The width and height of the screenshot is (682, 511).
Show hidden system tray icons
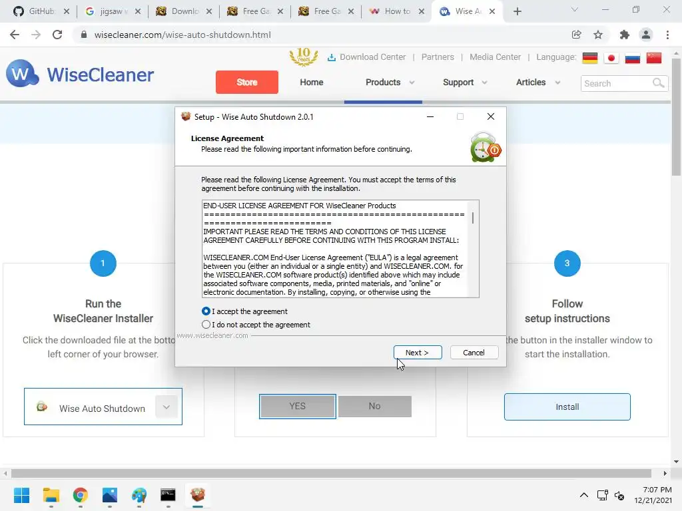click(583, 495)
